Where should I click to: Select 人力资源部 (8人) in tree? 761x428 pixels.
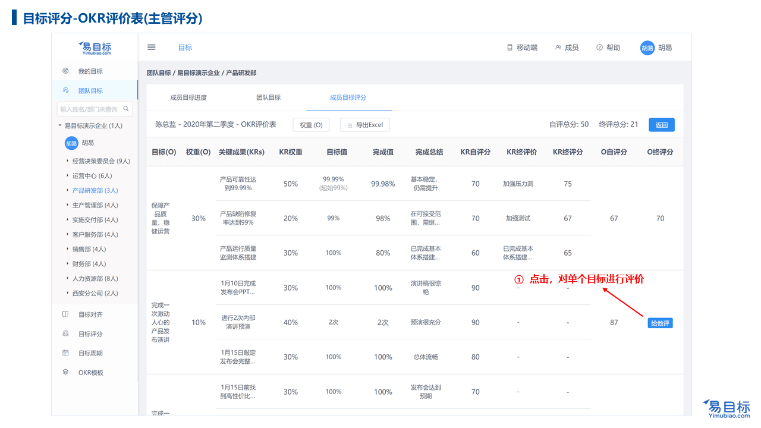click(95, 278)
